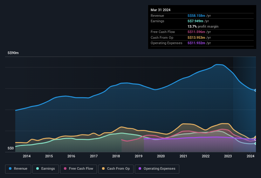Click the teal Earnings endpoint marker
261x178 pixels.
click(x=256, y=143)
